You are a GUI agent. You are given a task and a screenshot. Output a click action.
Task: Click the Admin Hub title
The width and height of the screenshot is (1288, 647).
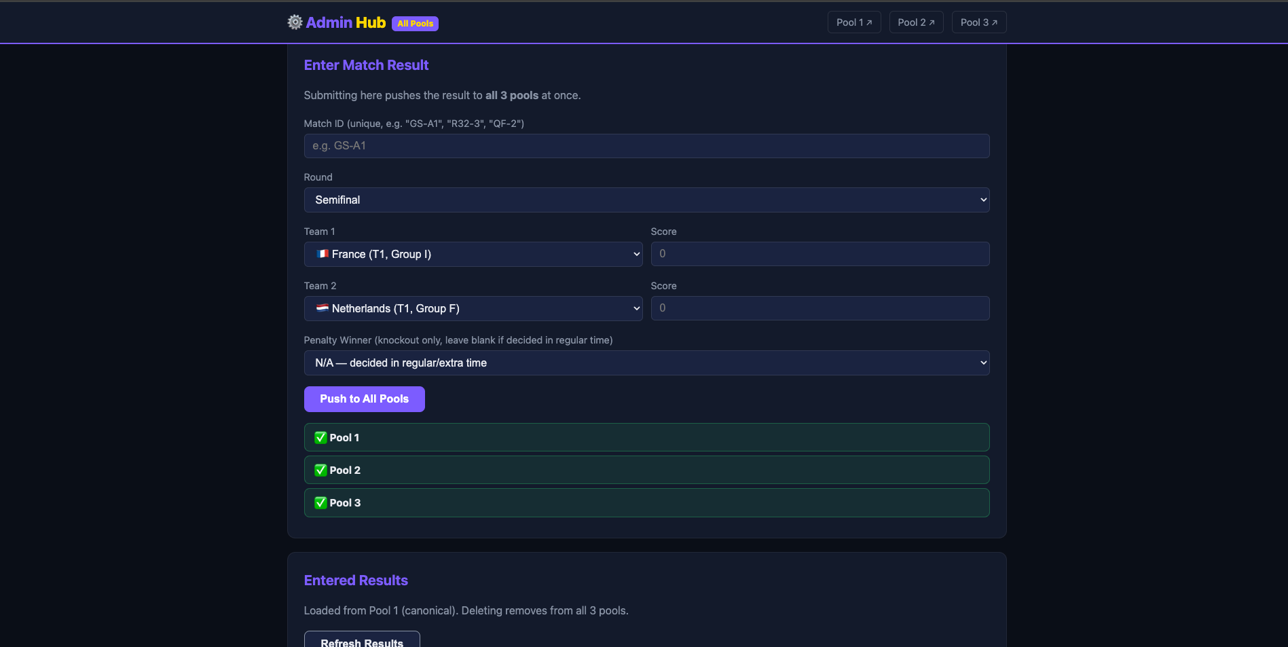point(346,22)
